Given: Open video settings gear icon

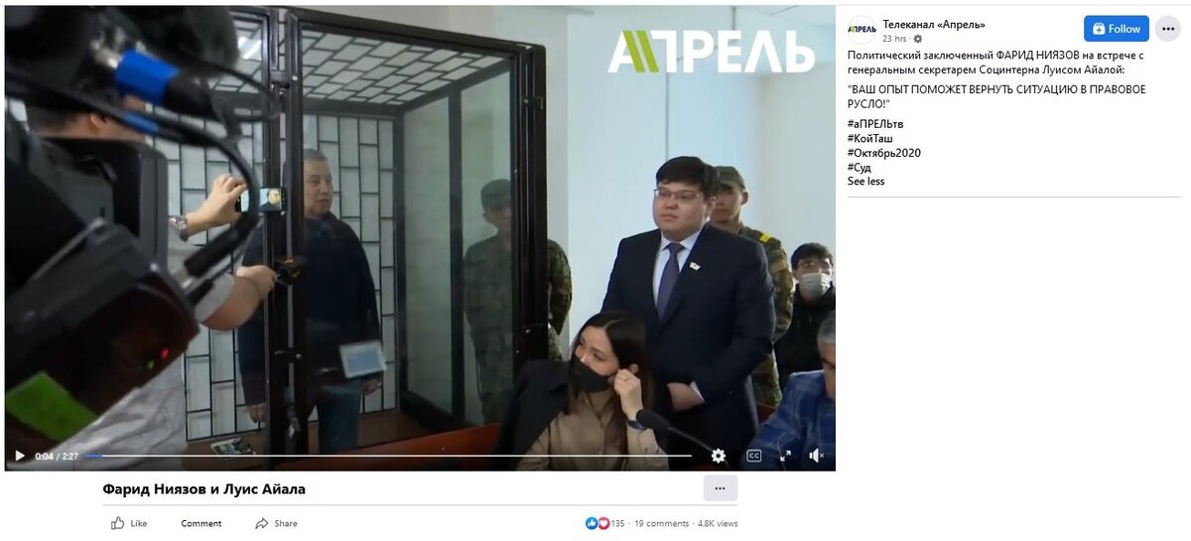Looking at the screenshot, I should pyautogui.click(x=718, y=456).
